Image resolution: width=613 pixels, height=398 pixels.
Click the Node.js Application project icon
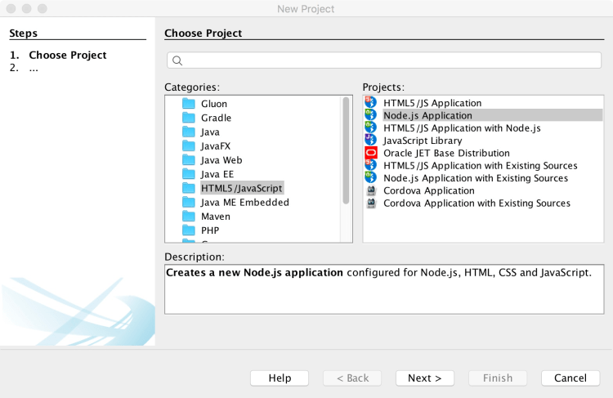coord(370,115)
